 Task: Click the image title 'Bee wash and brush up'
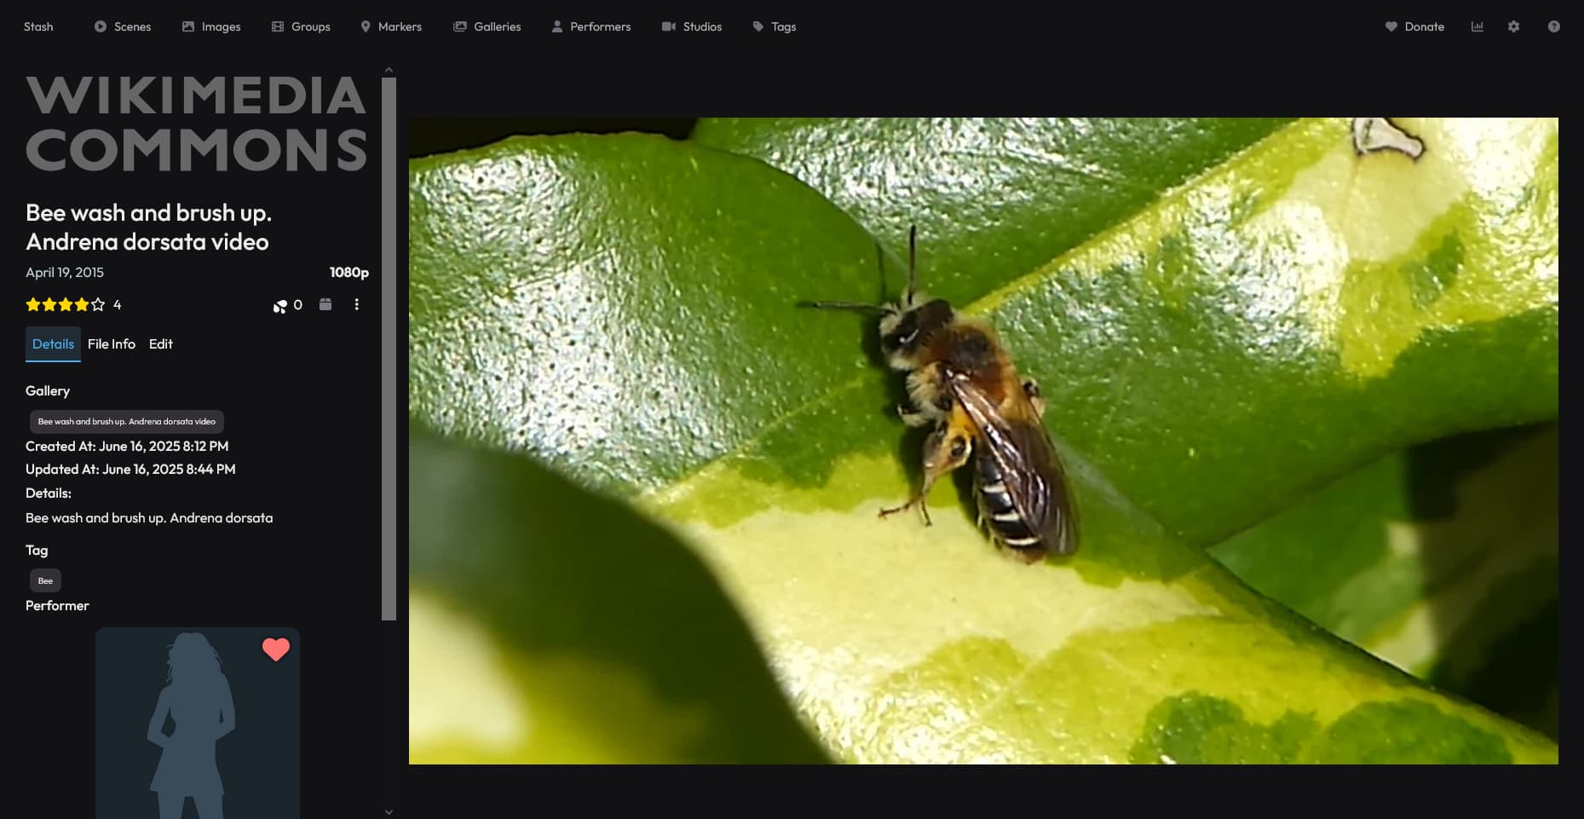pos(148,227)
